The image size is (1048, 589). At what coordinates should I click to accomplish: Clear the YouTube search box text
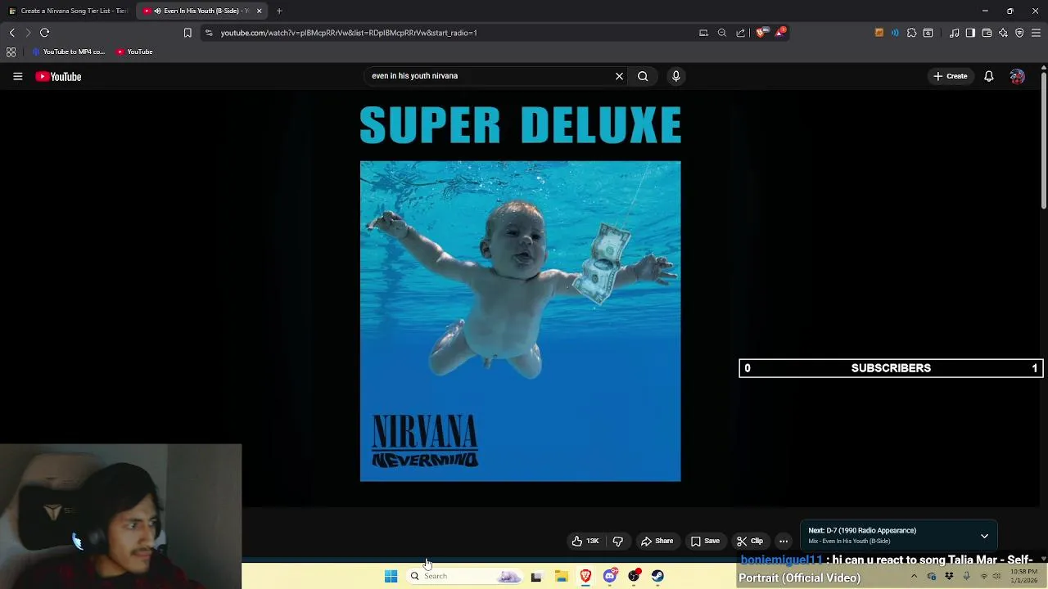click(619, 76)
